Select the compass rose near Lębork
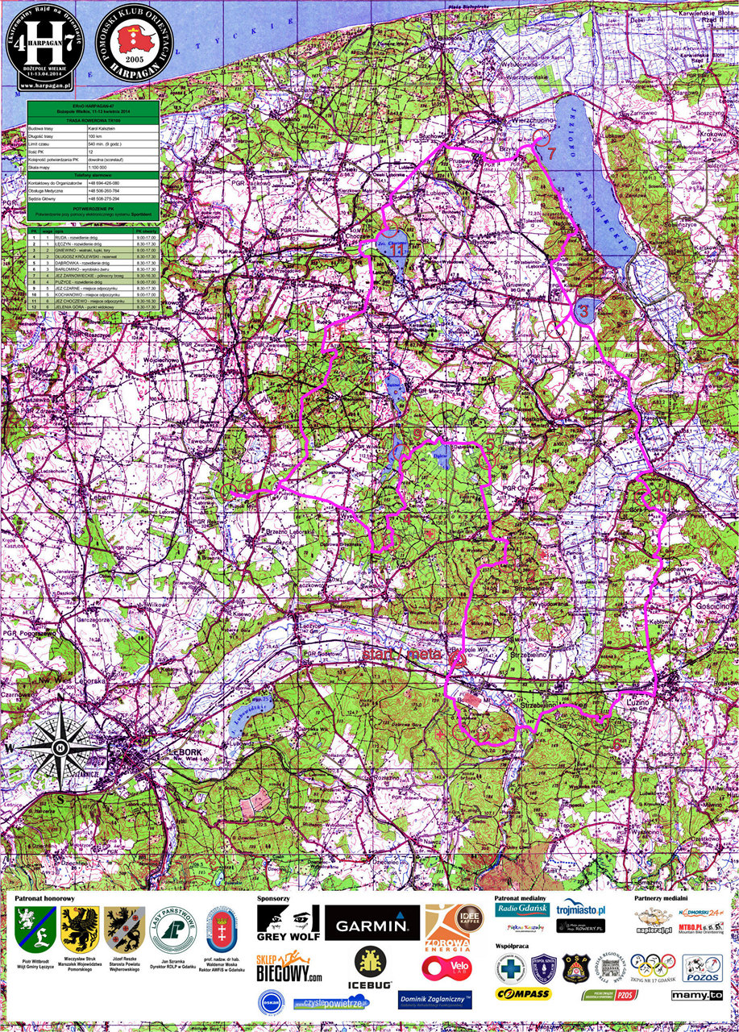 pos(59,748)
